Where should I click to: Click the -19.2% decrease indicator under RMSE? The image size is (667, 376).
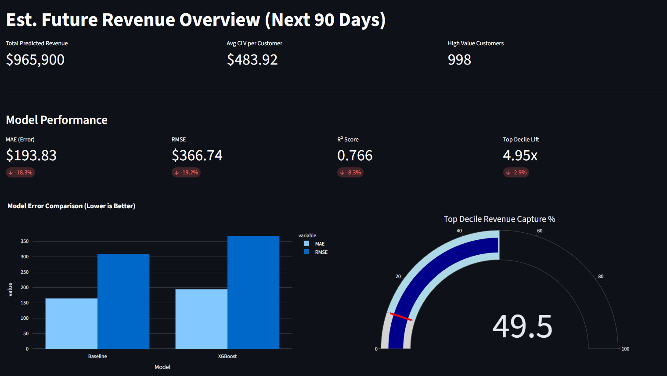186,172
